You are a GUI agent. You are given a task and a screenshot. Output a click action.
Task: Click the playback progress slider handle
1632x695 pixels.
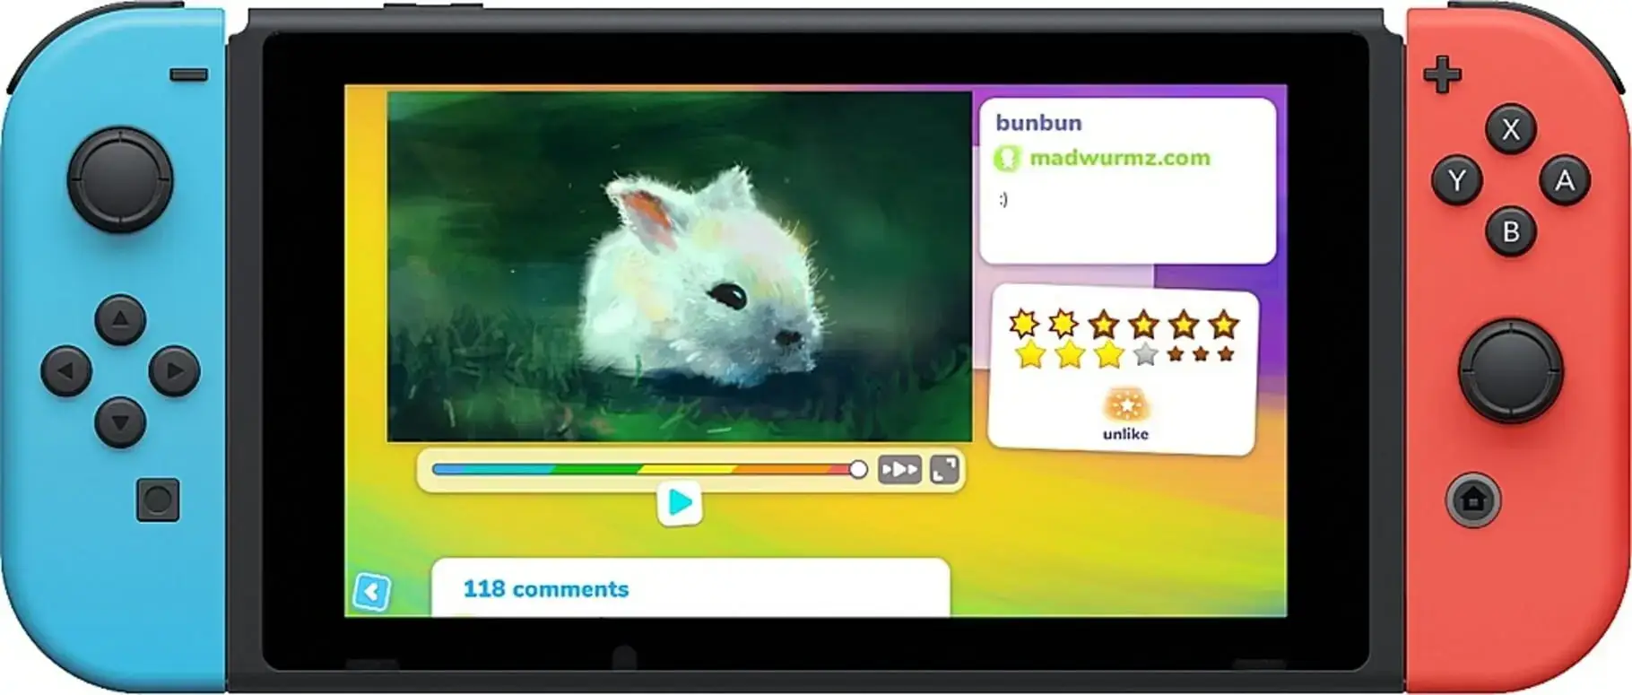click(858, 469)
